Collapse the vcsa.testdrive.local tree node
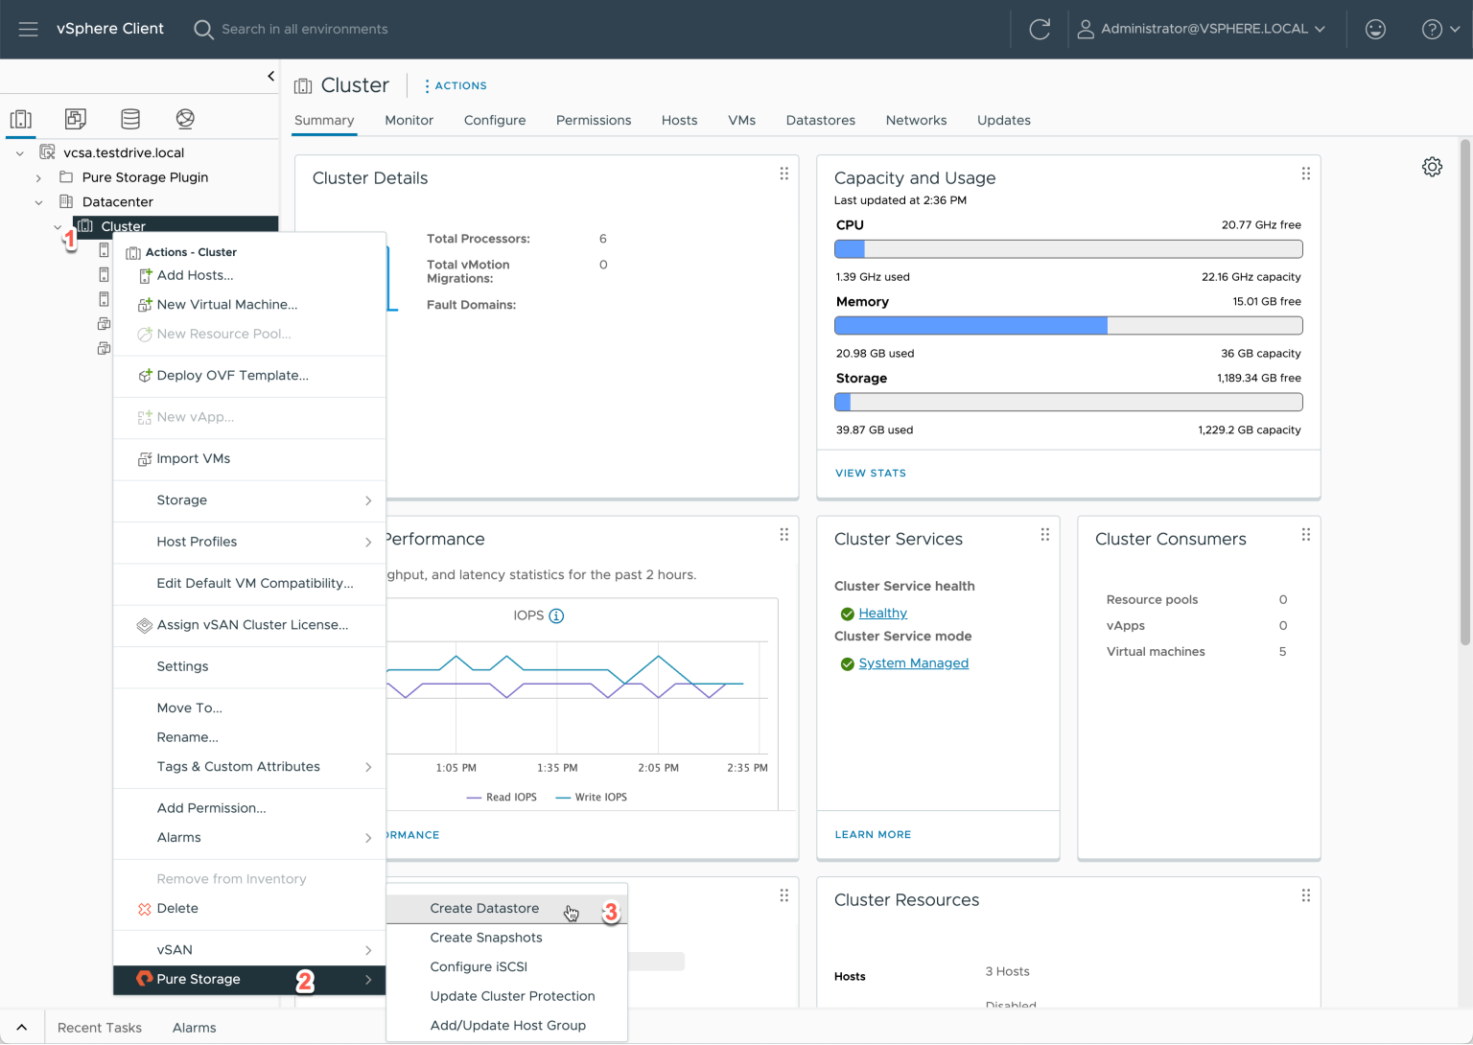The image size is (1473, 1045). (x=20, y=152)
